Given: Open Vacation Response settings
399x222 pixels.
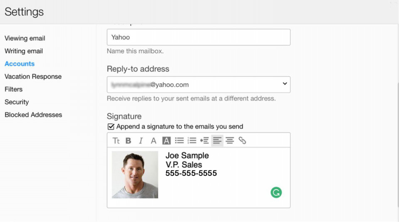Looking at the screenshot, I should (33, 76).
